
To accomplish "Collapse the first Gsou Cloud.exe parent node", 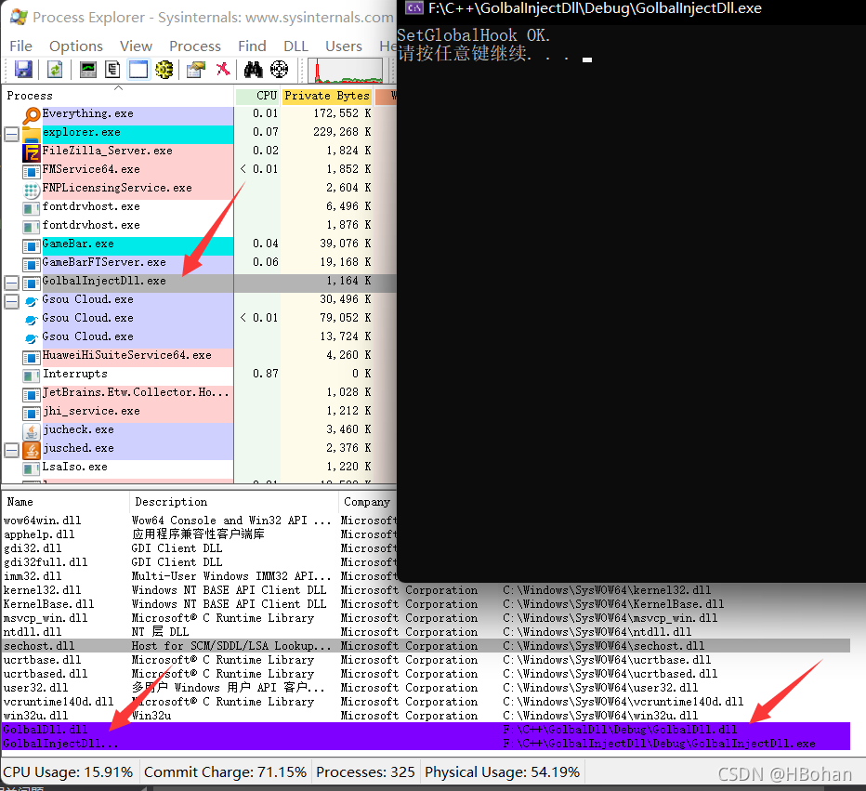I will [11, 301].
